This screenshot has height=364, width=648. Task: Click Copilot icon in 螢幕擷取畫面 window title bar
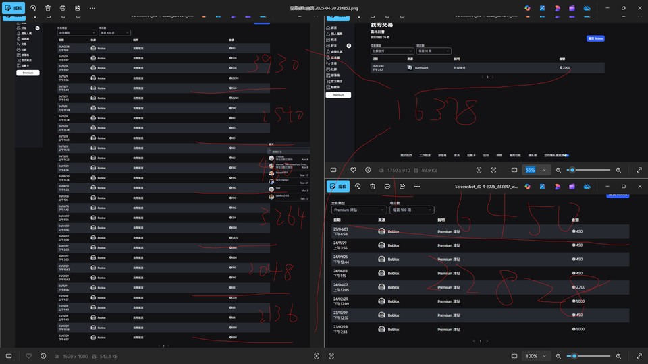pos(527,8)
